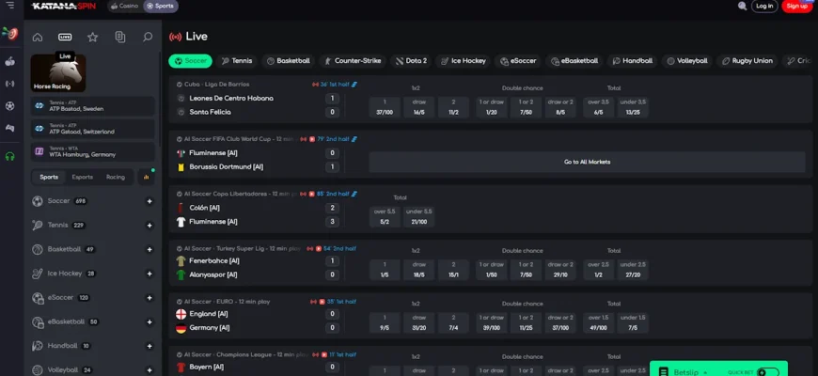Select the Dota 2 filter tab

click(x=411, y=61)
